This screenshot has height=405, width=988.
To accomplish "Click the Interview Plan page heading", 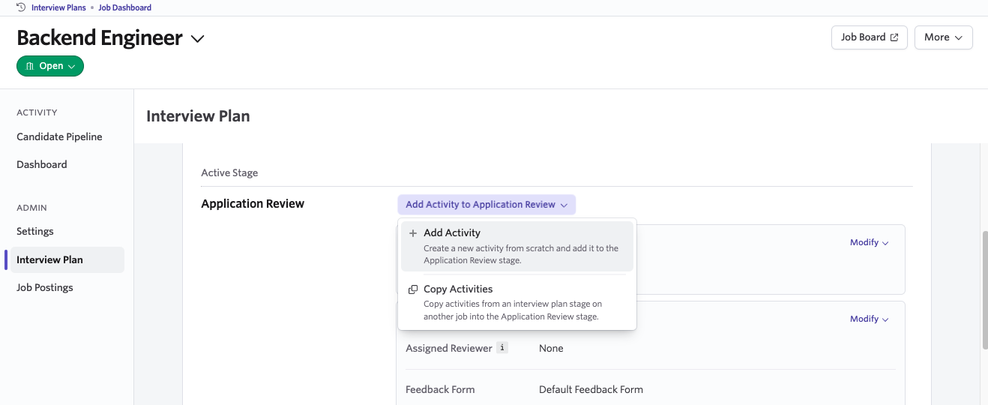I will point(198,116).
